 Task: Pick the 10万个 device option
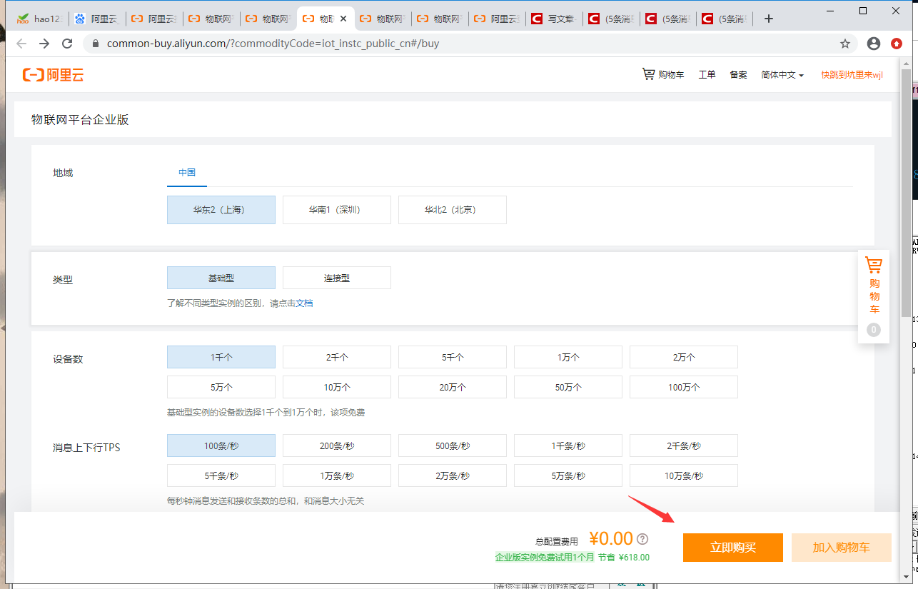point(337,387)
